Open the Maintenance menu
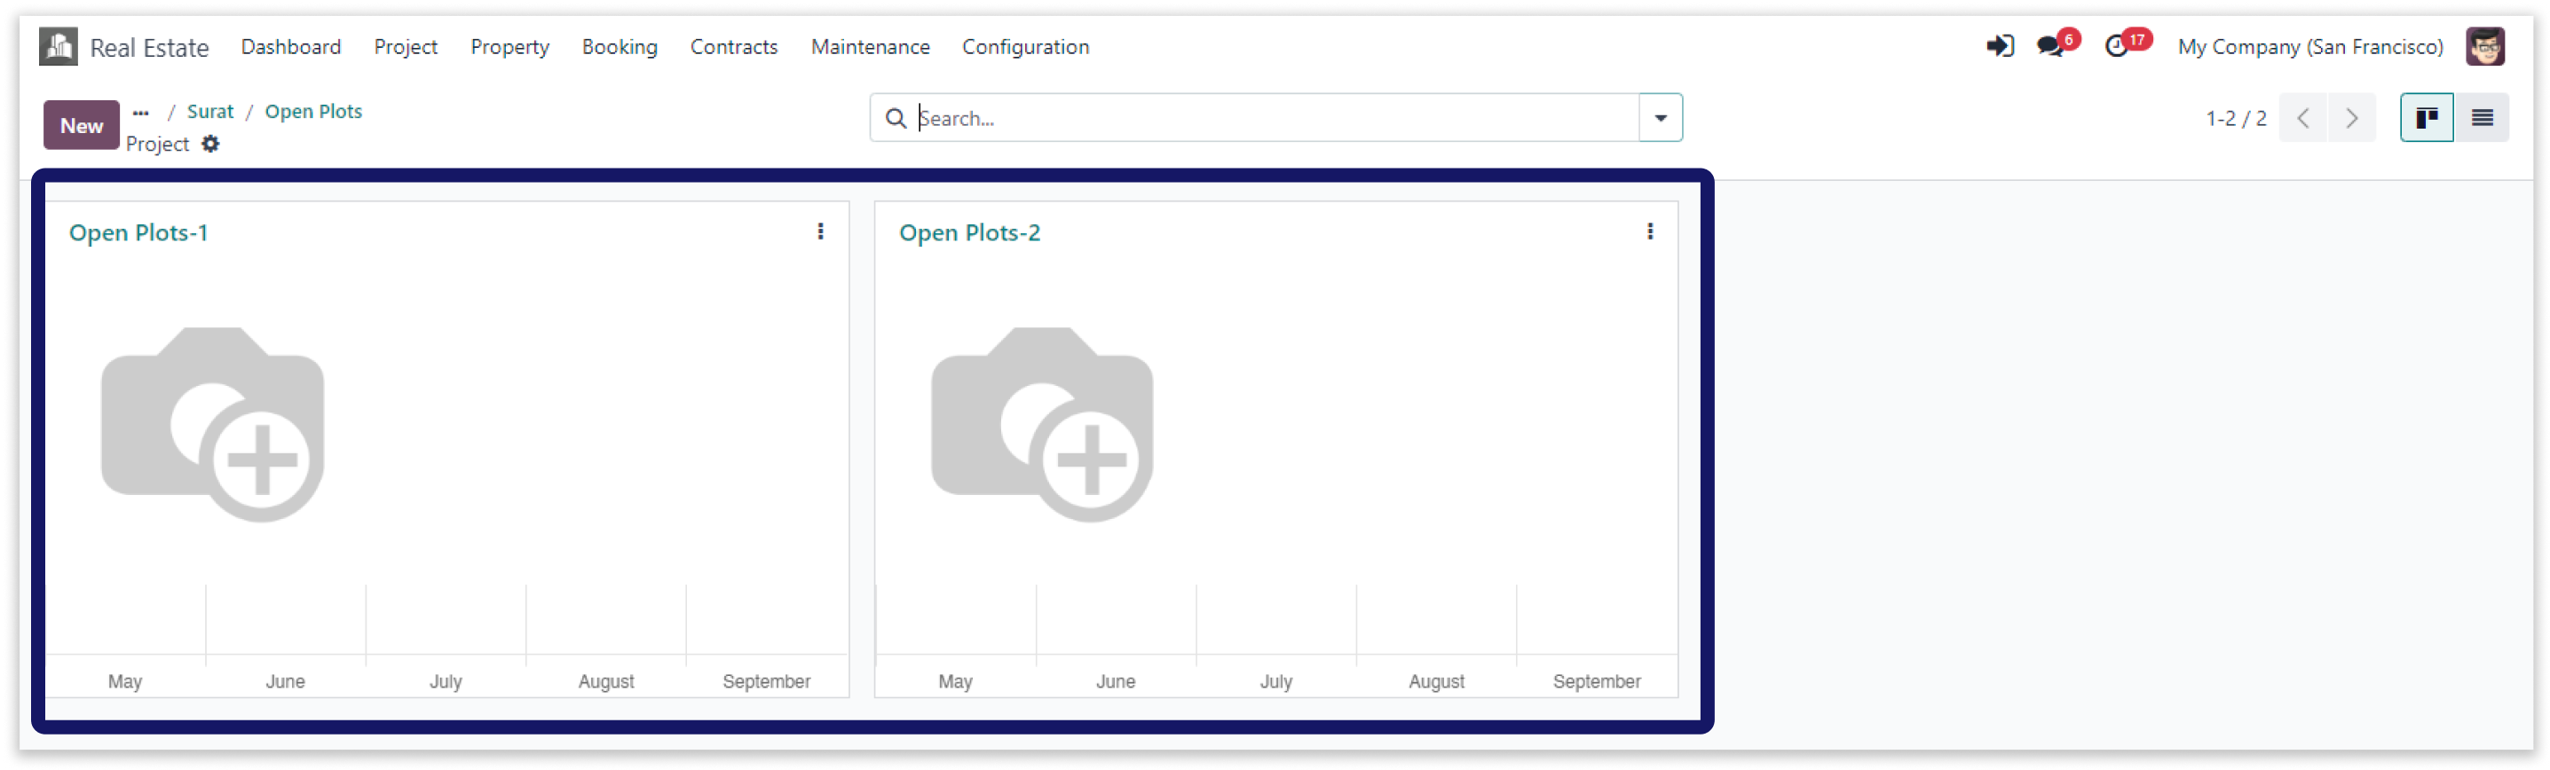The width and height of the screenshot is (2550, 770). coord(870,46)
